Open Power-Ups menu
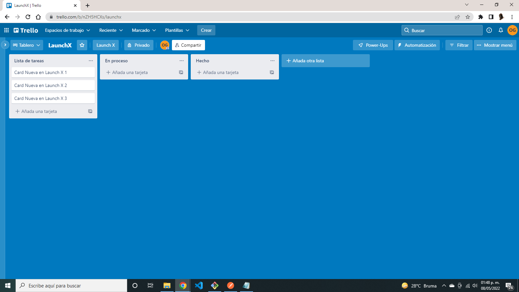This screenshot has height=292, width=519. 373,45
